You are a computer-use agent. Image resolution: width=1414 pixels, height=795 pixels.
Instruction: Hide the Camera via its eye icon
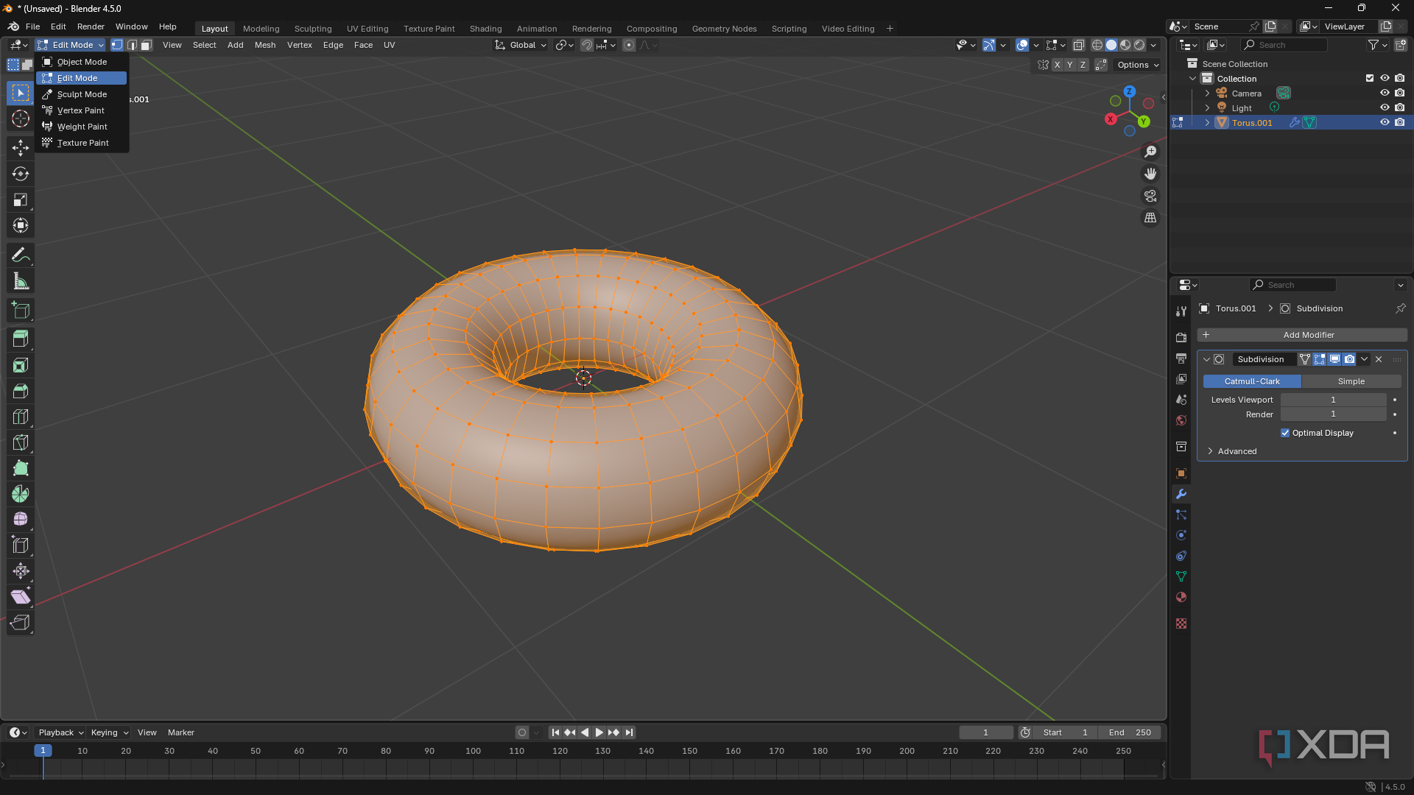(x=1385, y=93)
